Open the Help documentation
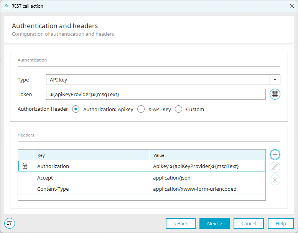Screen dimensions: 298x233 tap(280, 223)
